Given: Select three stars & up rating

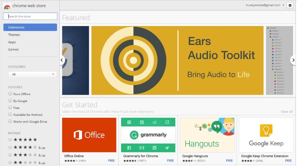Looking at the screenshot, I should [10, 155].
